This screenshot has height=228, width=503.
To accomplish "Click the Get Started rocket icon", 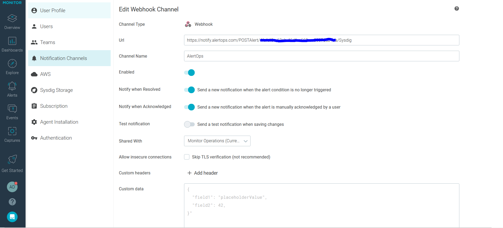I will click(12, 160).
